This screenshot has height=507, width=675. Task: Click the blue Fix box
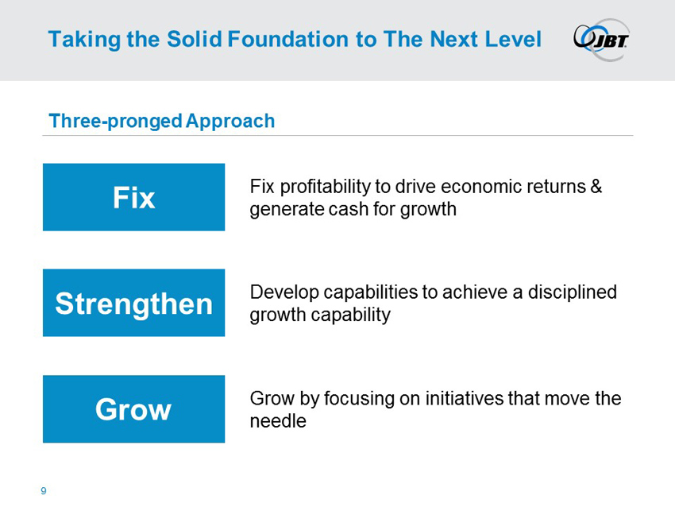pyautogui.click(x=133, y=198)
